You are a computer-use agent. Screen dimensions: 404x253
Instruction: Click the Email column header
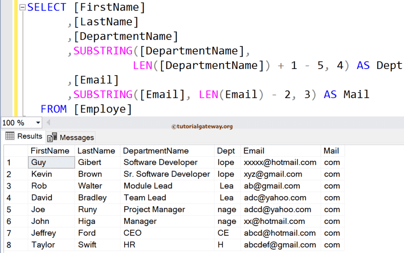pyautogui.click(x=254, y=151)
